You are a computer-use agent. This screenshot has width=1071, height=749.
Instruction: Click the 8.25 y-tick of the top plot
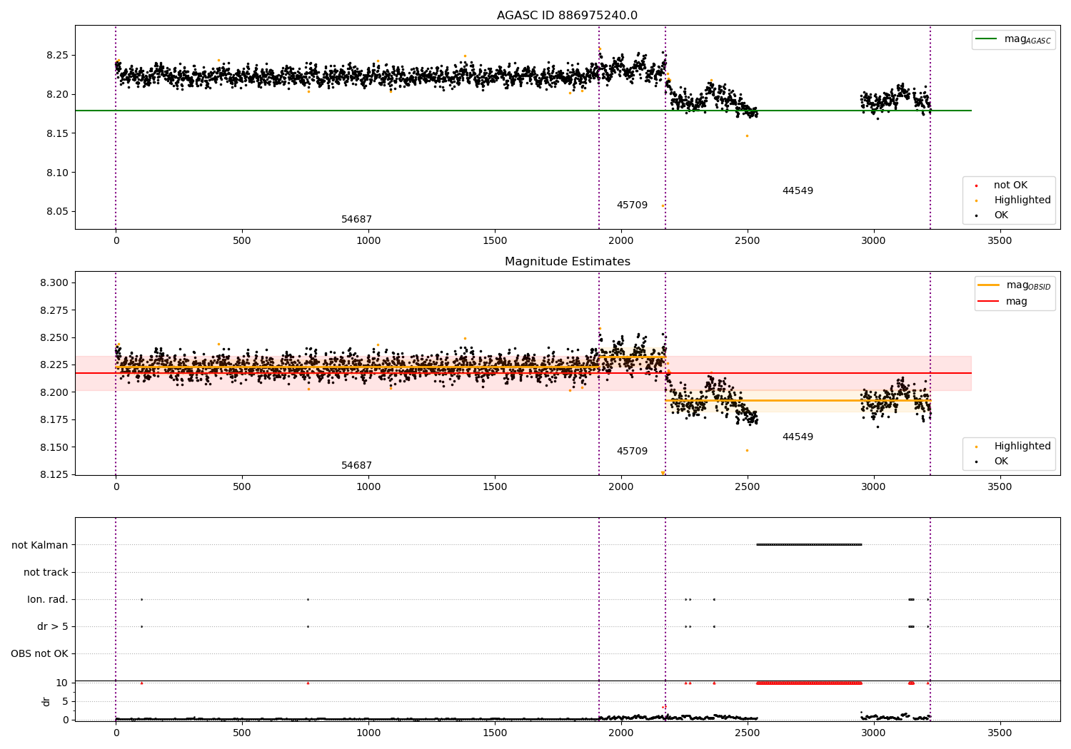(x=57, y=56)
